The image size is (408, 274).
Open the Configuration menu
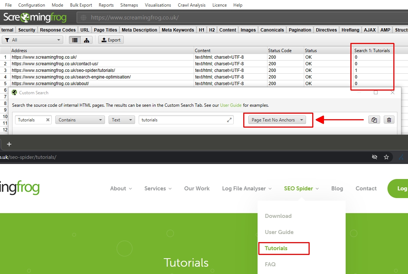pyautogui.click(x=32, y=5)
